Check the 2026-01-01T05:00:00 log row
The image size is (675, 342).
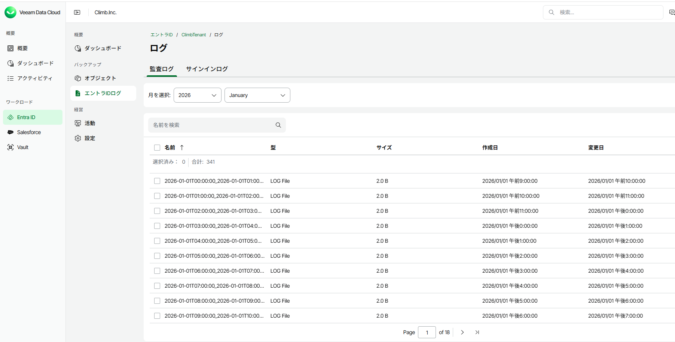tap(157, 256)
